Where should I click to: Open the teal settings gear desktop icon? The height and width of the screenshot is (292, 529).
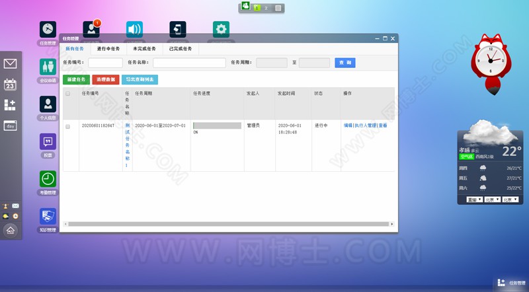tap(221, 29)
